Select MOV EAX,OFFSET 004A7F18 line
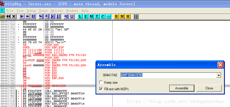The width and height of the screenshot is (230, 107). (x=65, y=99)
